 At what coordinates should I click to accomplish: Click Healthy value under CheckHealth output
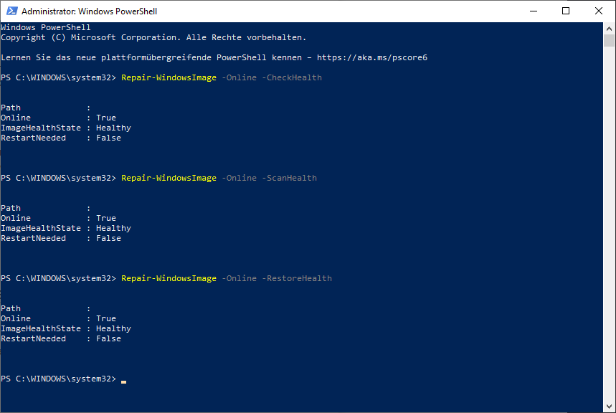[113, 128]
